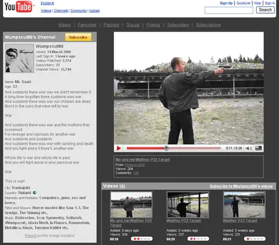Open the English language dropdown
The image size is (279, 245).
point(47,3)
